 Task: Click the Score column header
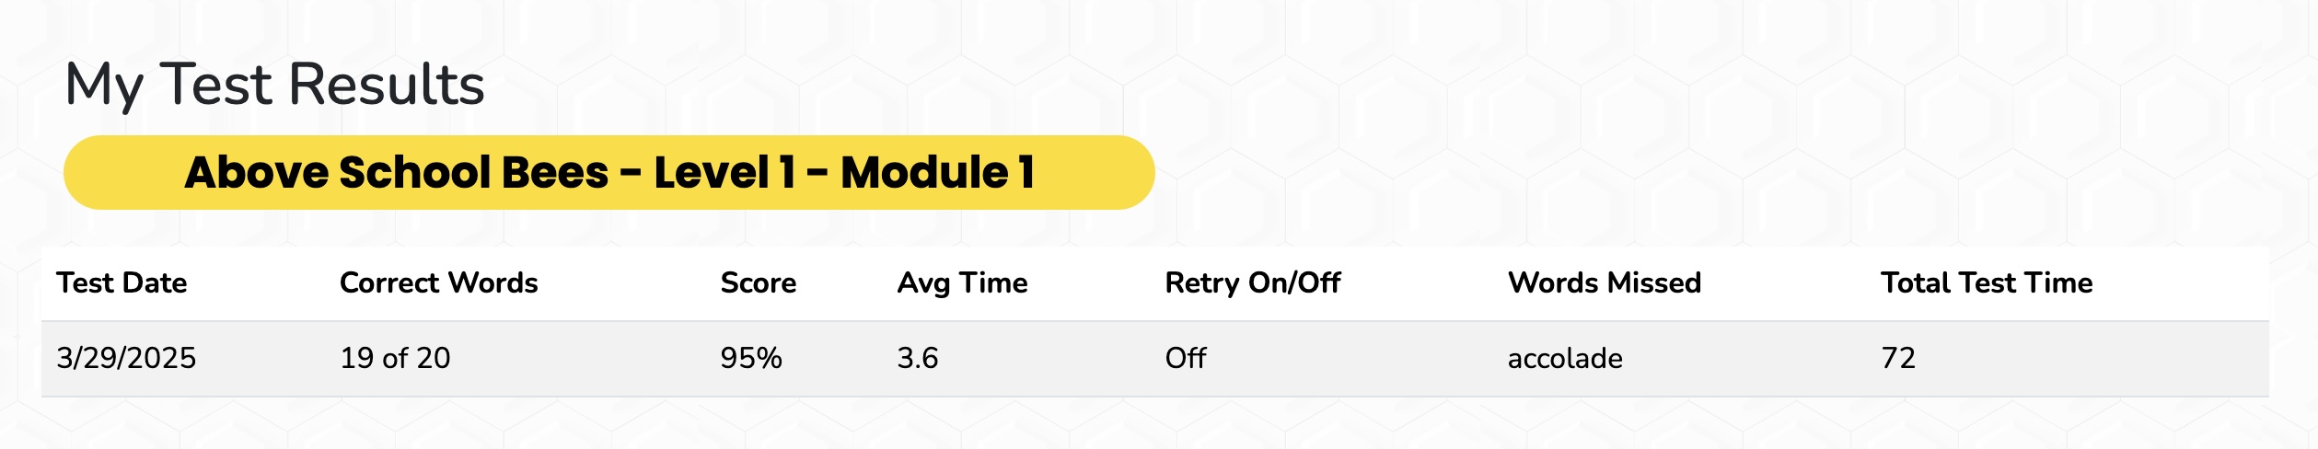(758, 282)
